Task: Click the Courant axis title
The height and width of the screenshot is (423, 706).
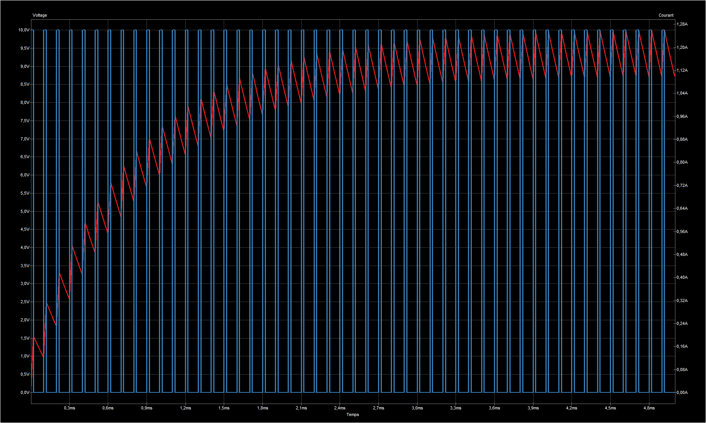Action: [x=666, y=15]
